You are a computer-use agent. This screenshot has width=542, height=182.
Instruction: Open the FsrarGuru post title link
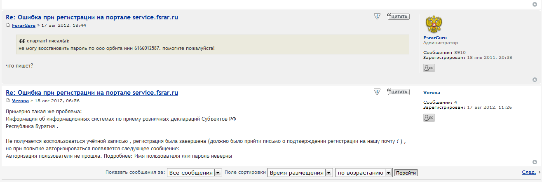pyautogui.click(x=92, y=17)
